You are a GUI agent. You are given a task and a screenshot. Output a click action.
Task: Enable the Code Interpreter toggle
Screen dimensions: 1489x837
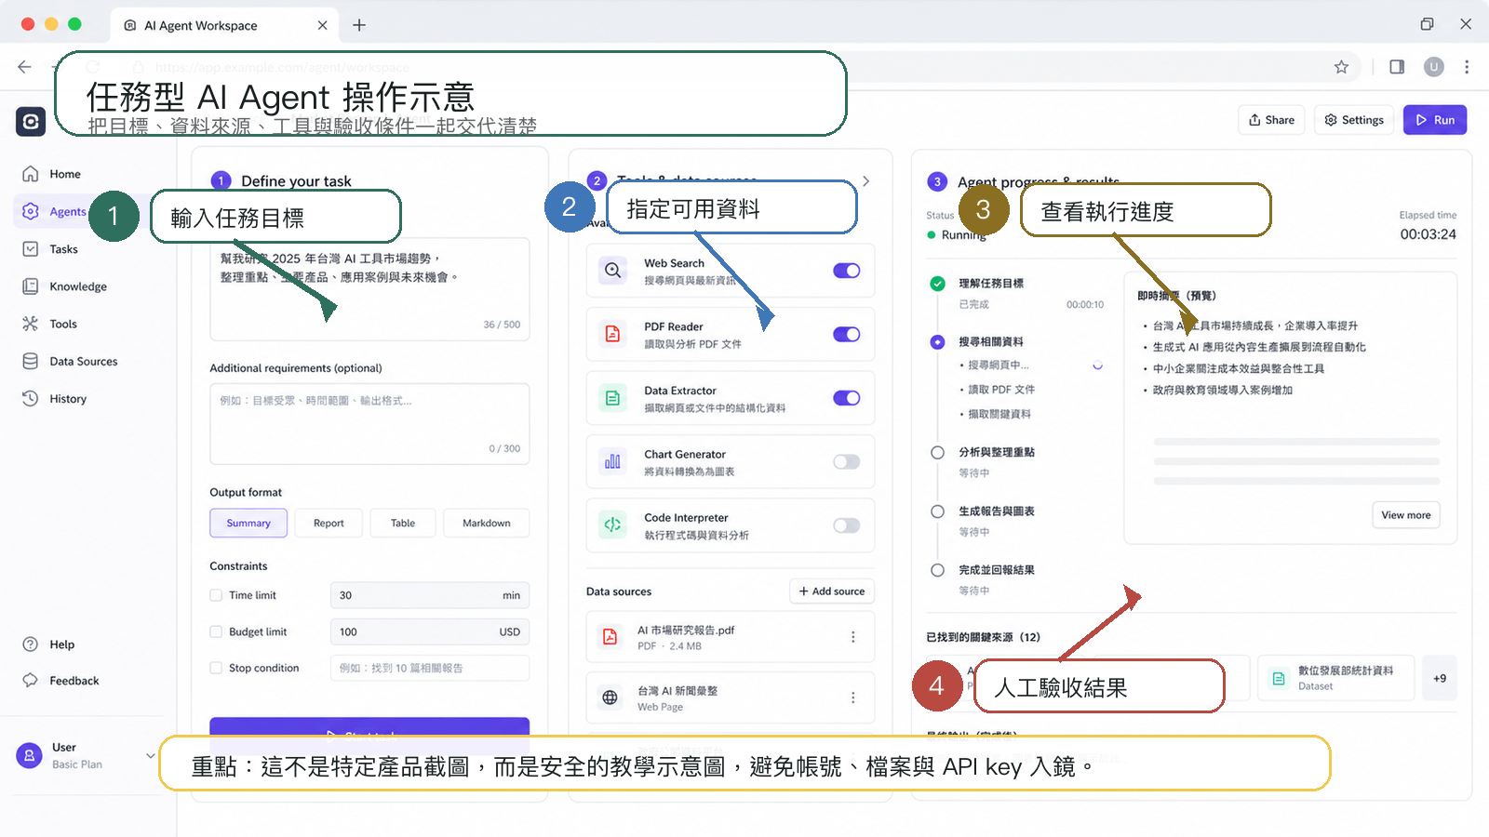point(847,525)
